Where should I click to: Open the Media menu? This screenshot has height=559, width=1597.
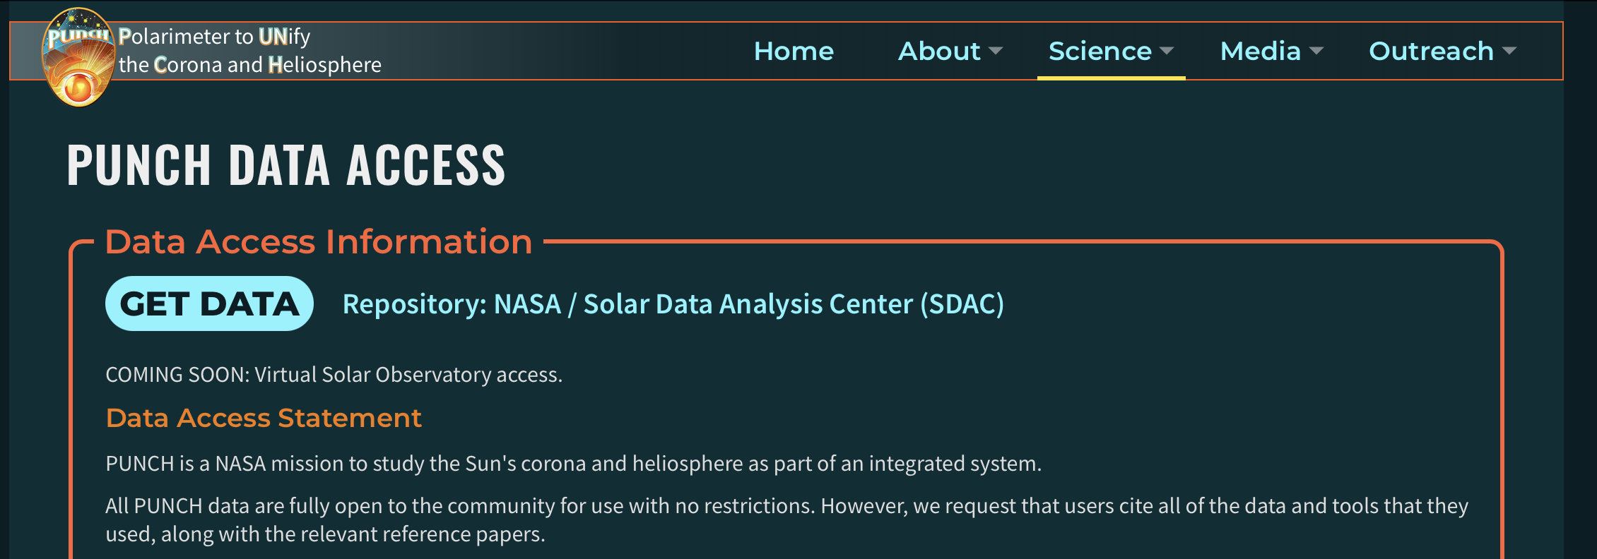1260,52
